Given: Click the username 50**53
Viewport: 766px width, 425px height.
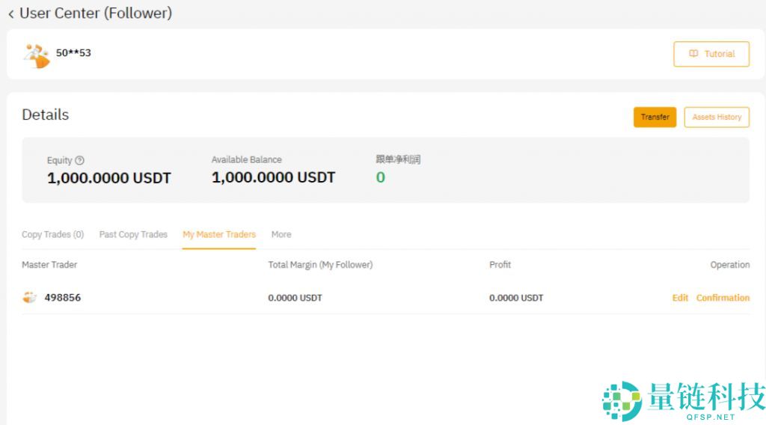Looking at the screenshot, I should pos(73,53).
